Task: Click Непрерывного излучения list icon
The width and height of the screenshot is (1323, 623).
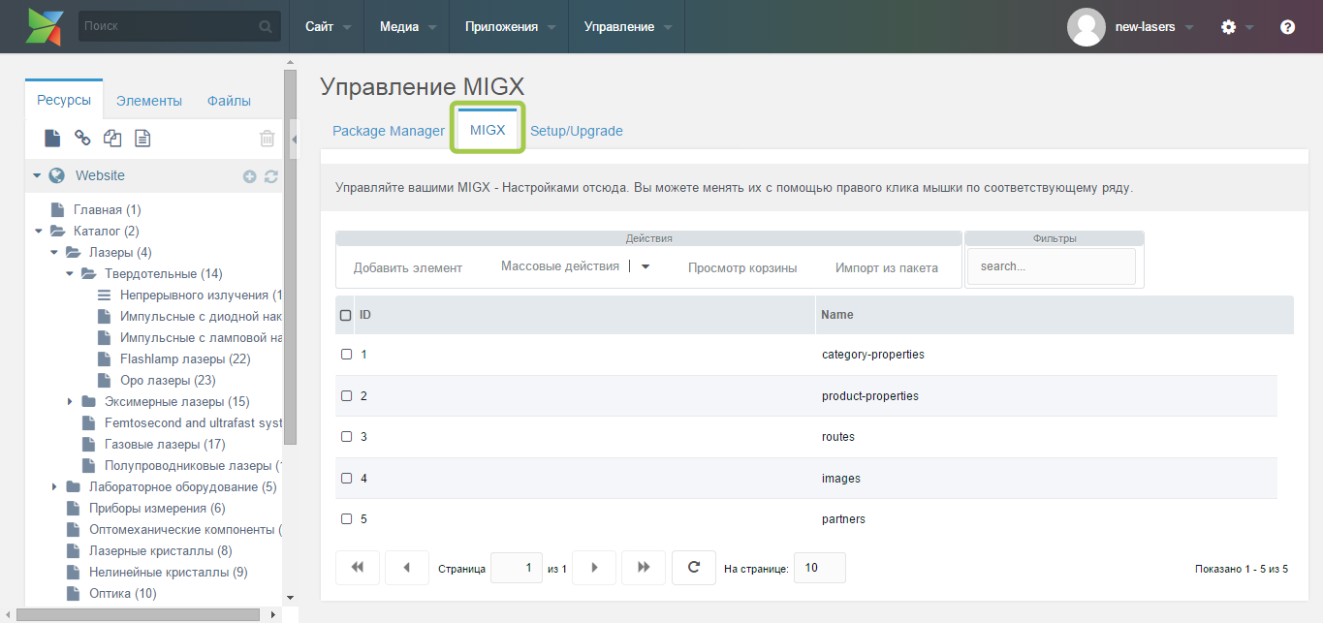Action: (x=104, y=295)
